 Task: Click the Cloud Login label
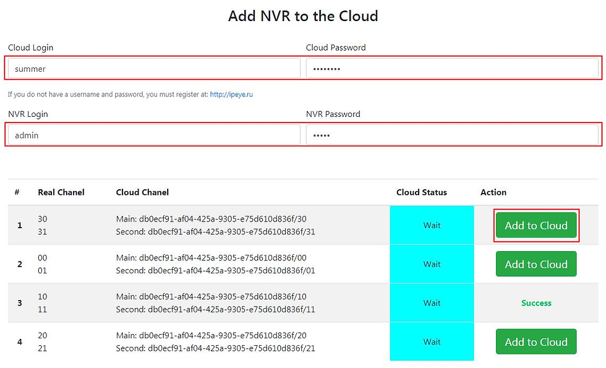point(30,48)
